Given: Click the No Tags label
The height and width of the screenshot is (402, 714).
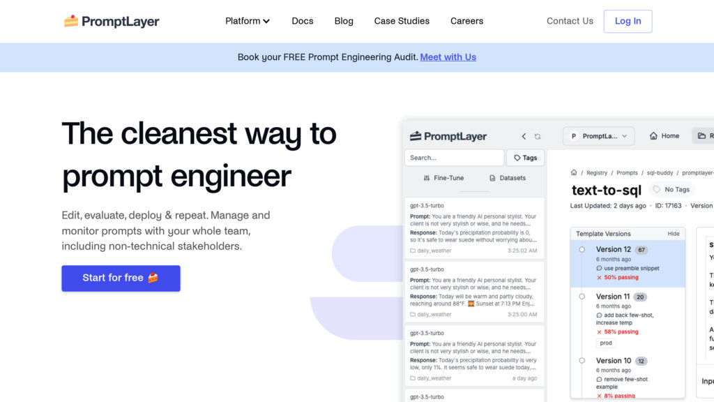Looking at the screenshot, I should click(671, 190).
